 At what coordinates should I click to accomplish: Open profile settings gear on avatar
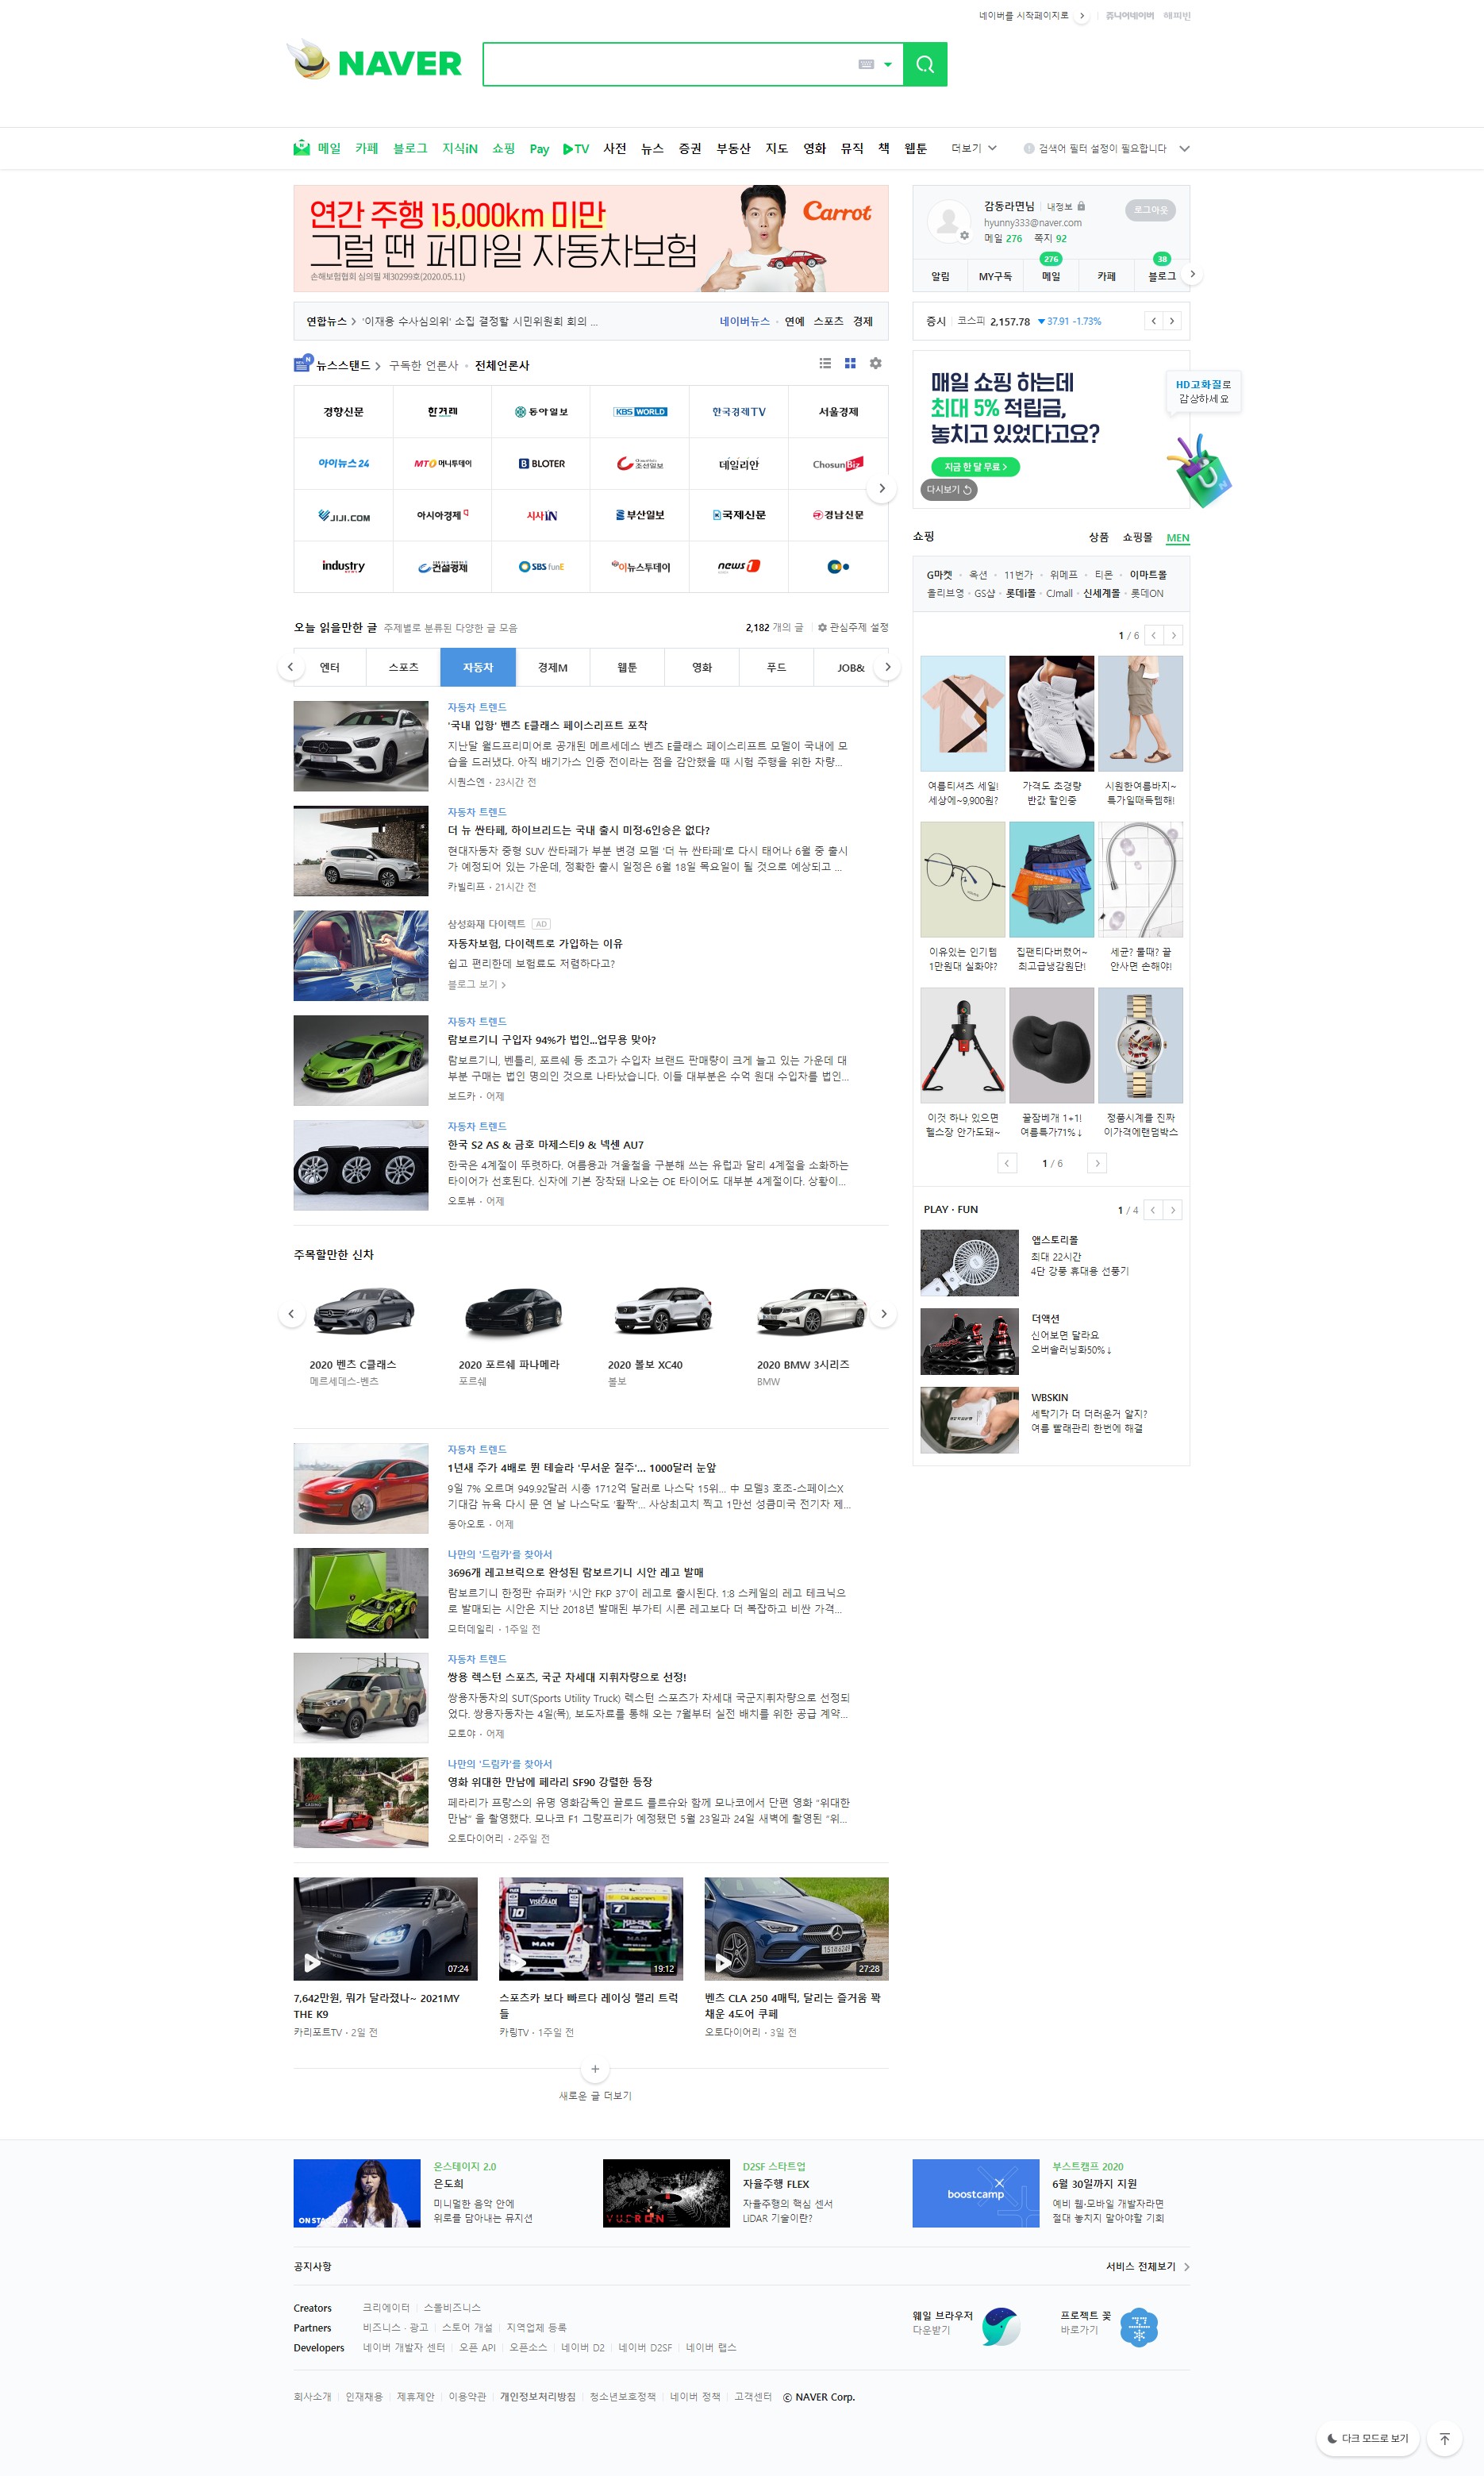pyautogui.click(x=964, y=236)
